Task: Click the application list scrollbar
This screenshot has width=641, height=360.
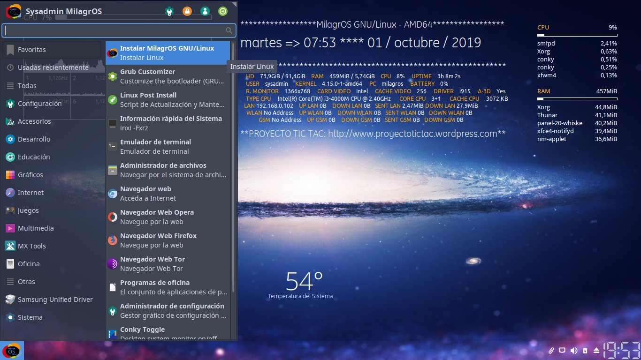Action: coord(233,164)
